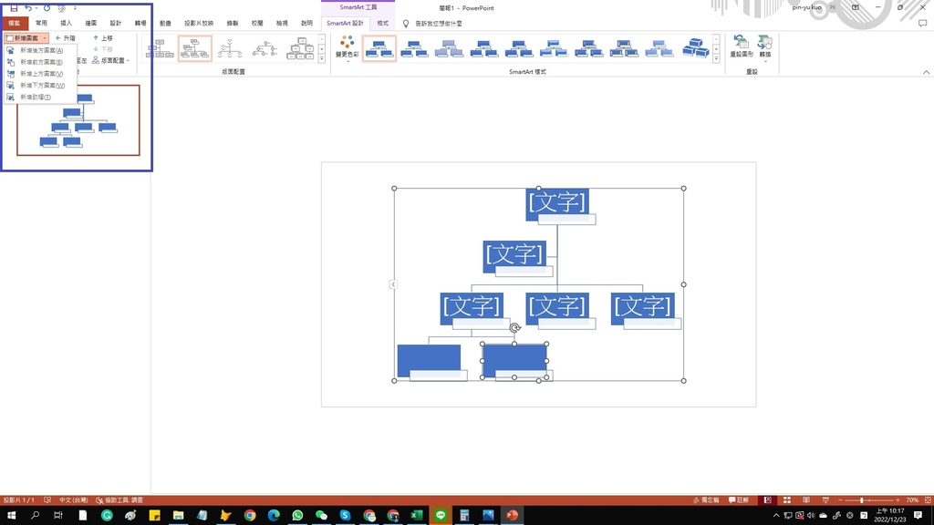Switch to Normal view icon in status bar

tap(768, 500)
